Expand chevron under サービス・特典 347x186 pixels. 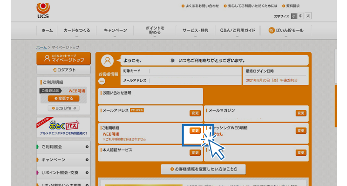click(x=196, y=36)
